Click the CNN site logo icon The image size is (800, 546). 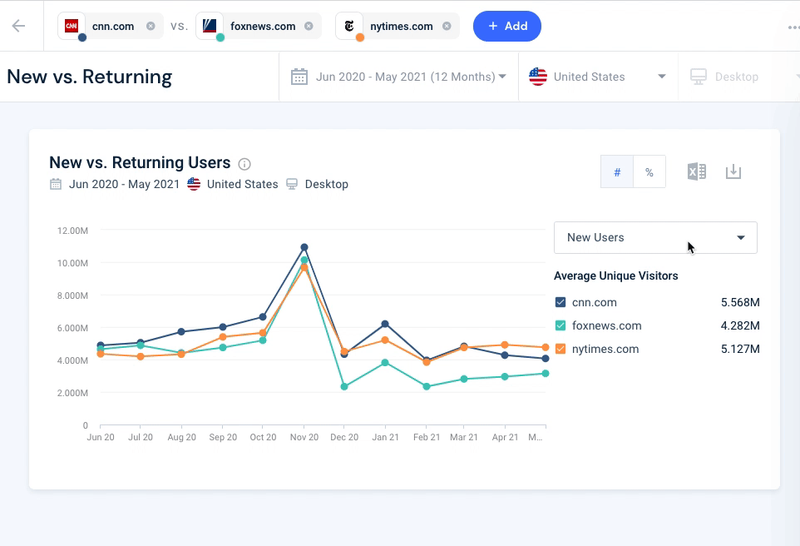(x=72, y=26)
